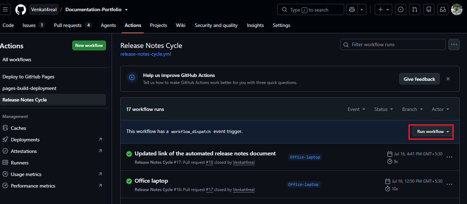Viewport: 467px width, 204px height.
Task: Open the Status filter dropdown
Action: [x=383, y=109]
